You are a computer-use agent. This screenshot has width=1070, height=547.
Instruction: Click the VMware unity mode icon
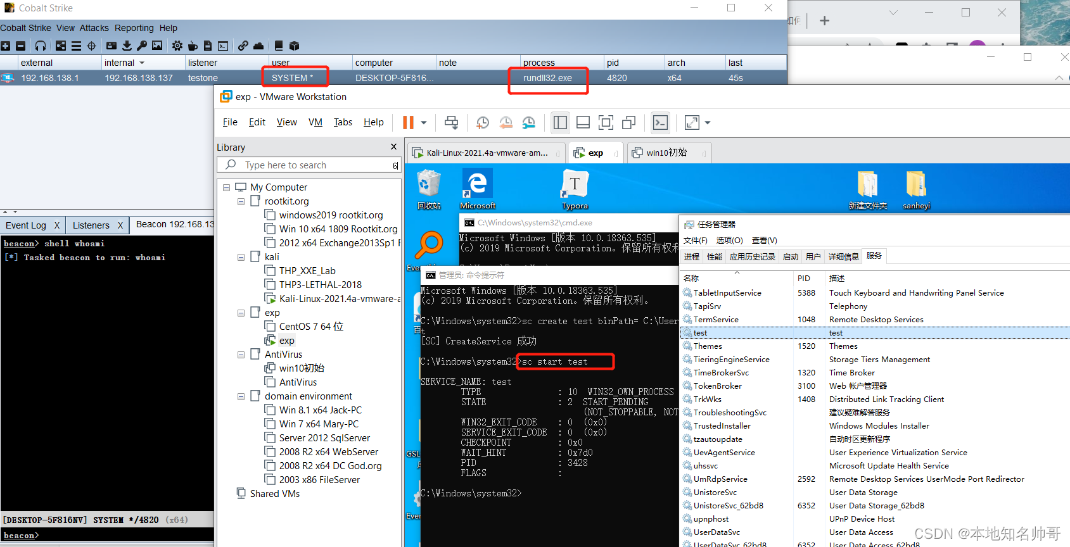click(x=629, y=122)
